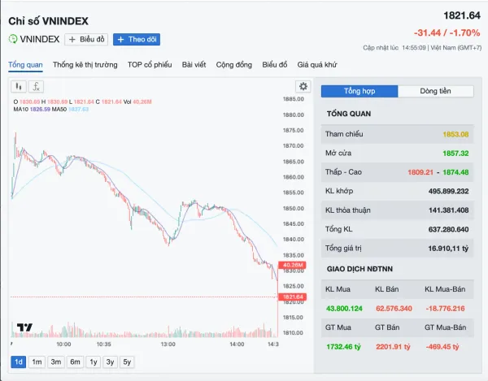Select the 1m time range
Viewport: 488px width, 381px height.
[x=37, y=362]
